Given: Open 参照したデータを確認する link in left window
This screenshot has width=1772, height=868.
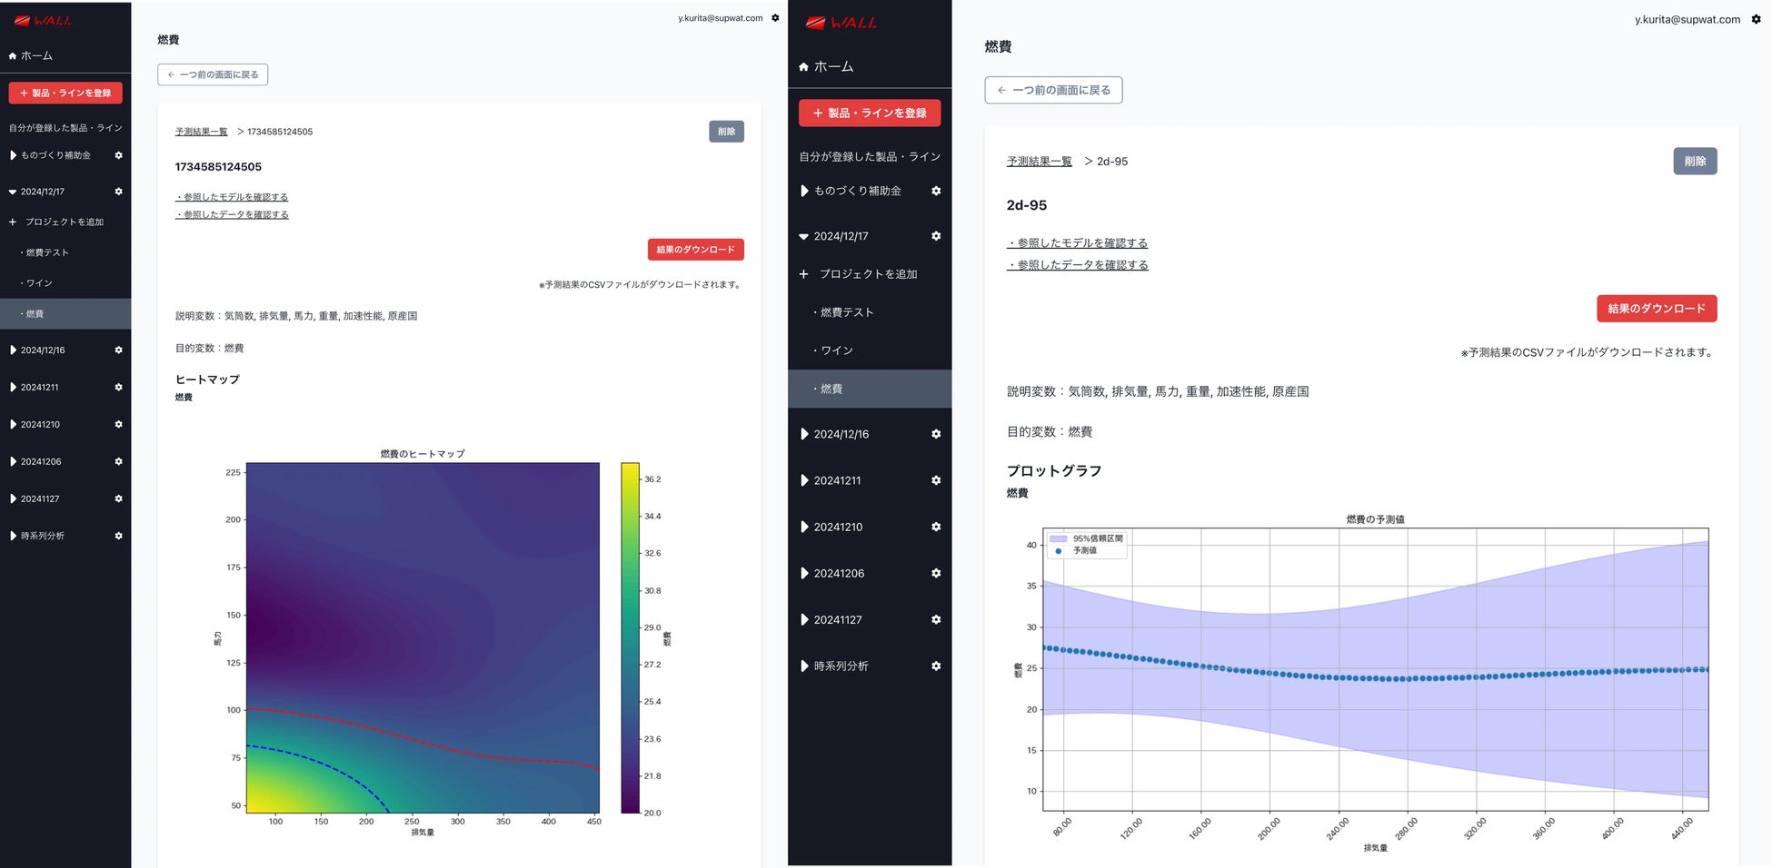Looking at the screenshot, I should point(232,215).
